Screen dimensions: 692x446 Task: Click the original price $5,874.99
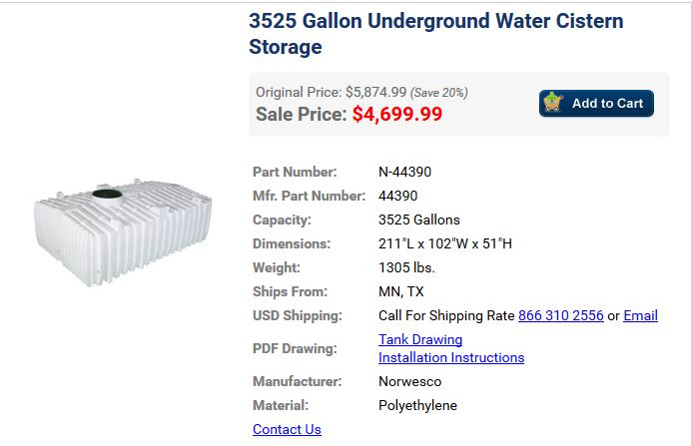point(375,92)
